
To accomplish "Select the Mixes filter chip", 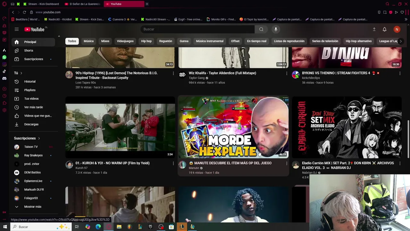I will coord(105,41).
